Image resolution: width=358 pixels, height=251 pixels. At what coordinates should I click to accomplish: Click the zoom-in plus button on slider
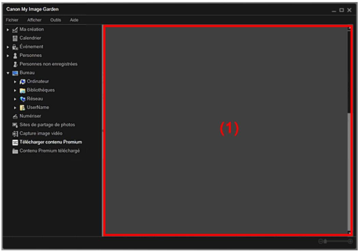click(x=350, y=241)
